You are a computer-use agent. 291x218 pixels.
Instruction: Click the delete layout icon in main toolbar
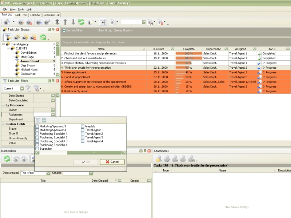160,22
